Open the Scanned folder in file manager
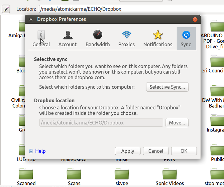 [26, 177]
